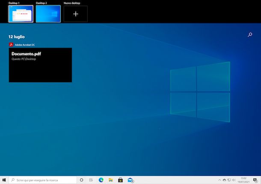Image resolution: width=261 pixels, height=184 pixels.
Task: Show hidden system tray icons
Action: [219, 180]
